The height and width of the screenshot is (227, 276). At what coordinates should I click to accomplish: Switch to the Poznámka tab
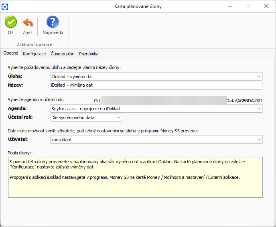[89, 54]
